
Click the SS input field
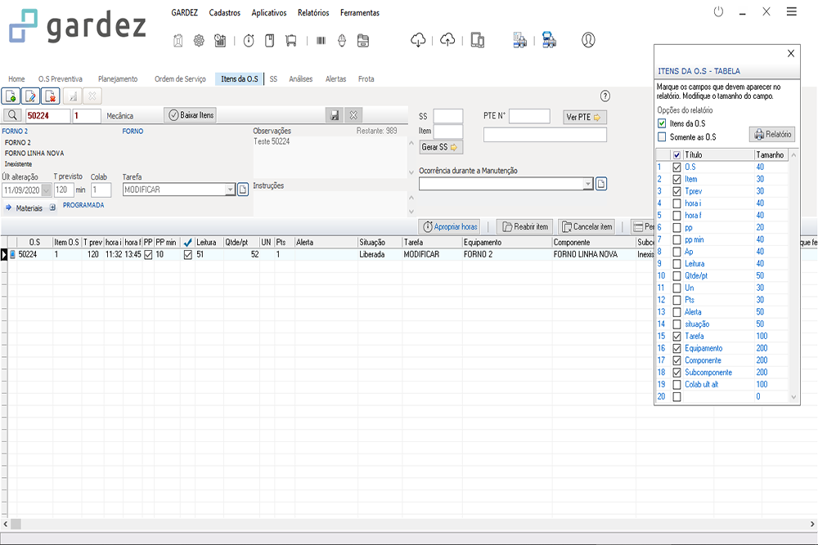[448, 116]
